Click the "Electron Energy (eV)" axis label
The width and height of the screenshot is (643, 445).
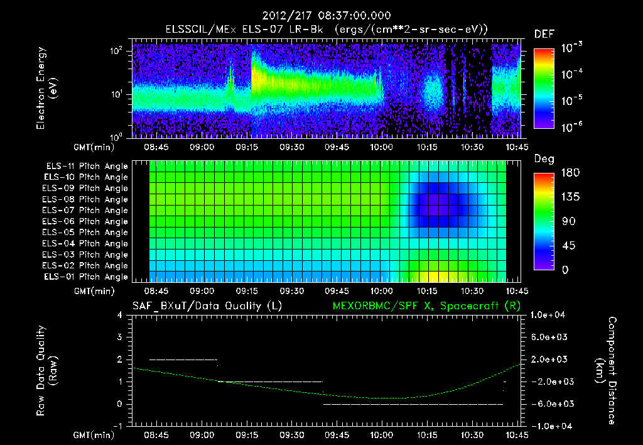click(x=46, y=88)
